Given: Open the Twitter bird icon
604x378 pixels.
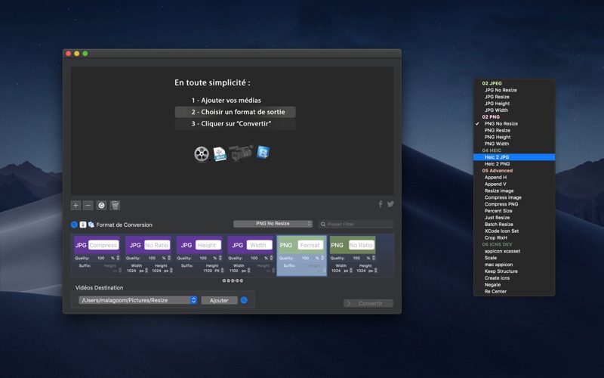Looking at the screenshot, I should click(390, 204).
